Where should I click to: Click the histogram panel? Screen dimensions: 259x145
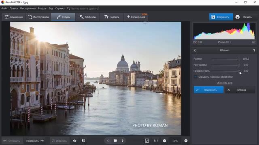(x=224, y=31)
